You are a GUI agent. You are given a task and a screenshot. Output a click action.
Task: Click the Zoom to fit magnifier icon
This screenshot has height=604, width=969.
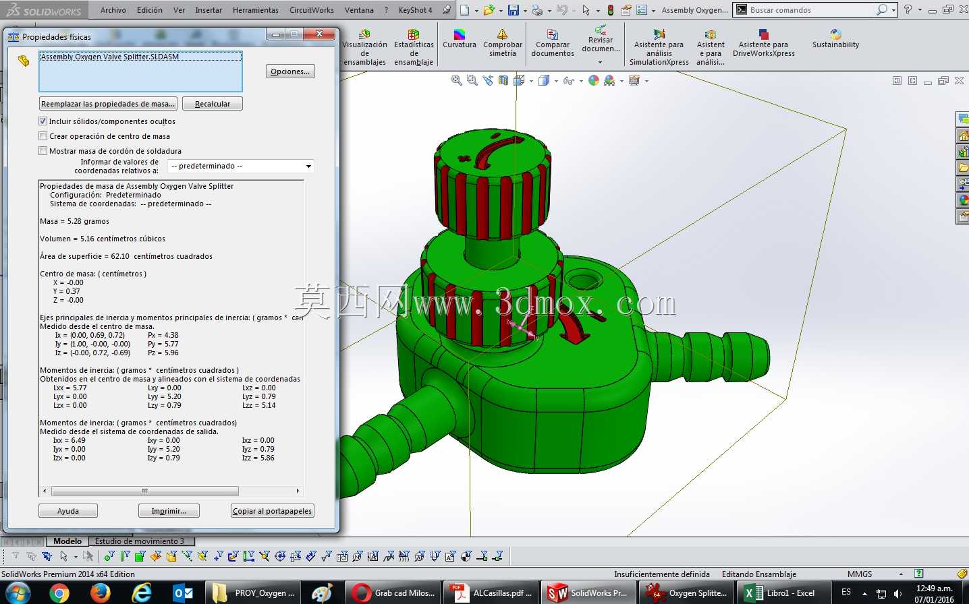tap(457, 80)
